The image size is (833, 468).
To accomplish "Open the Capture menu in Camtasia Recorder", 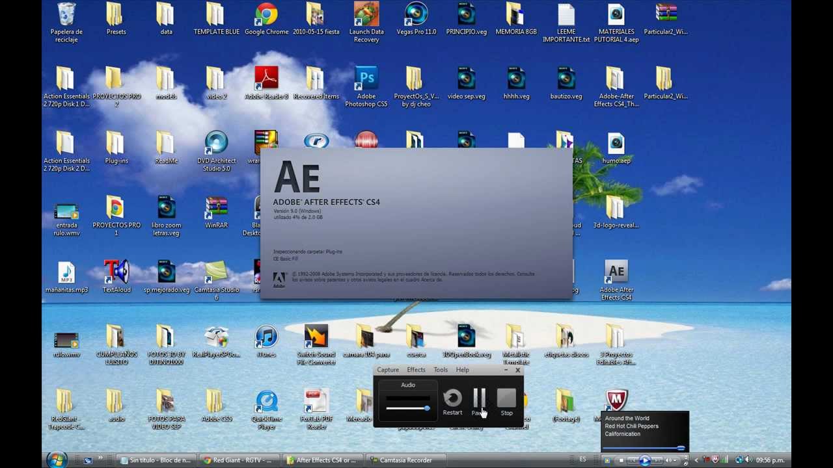I will click(x=388, y=370).
